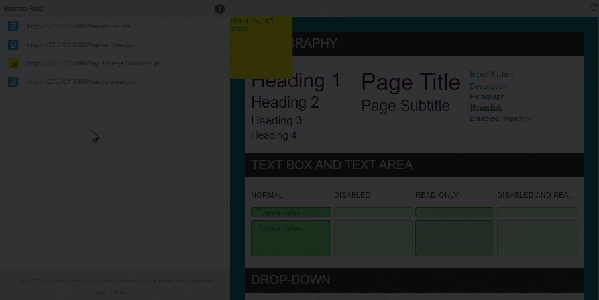Screen dimensions: 599x300
Task: Click the External Files panel title
Action: pyautogui.click(x=23, y=9)
